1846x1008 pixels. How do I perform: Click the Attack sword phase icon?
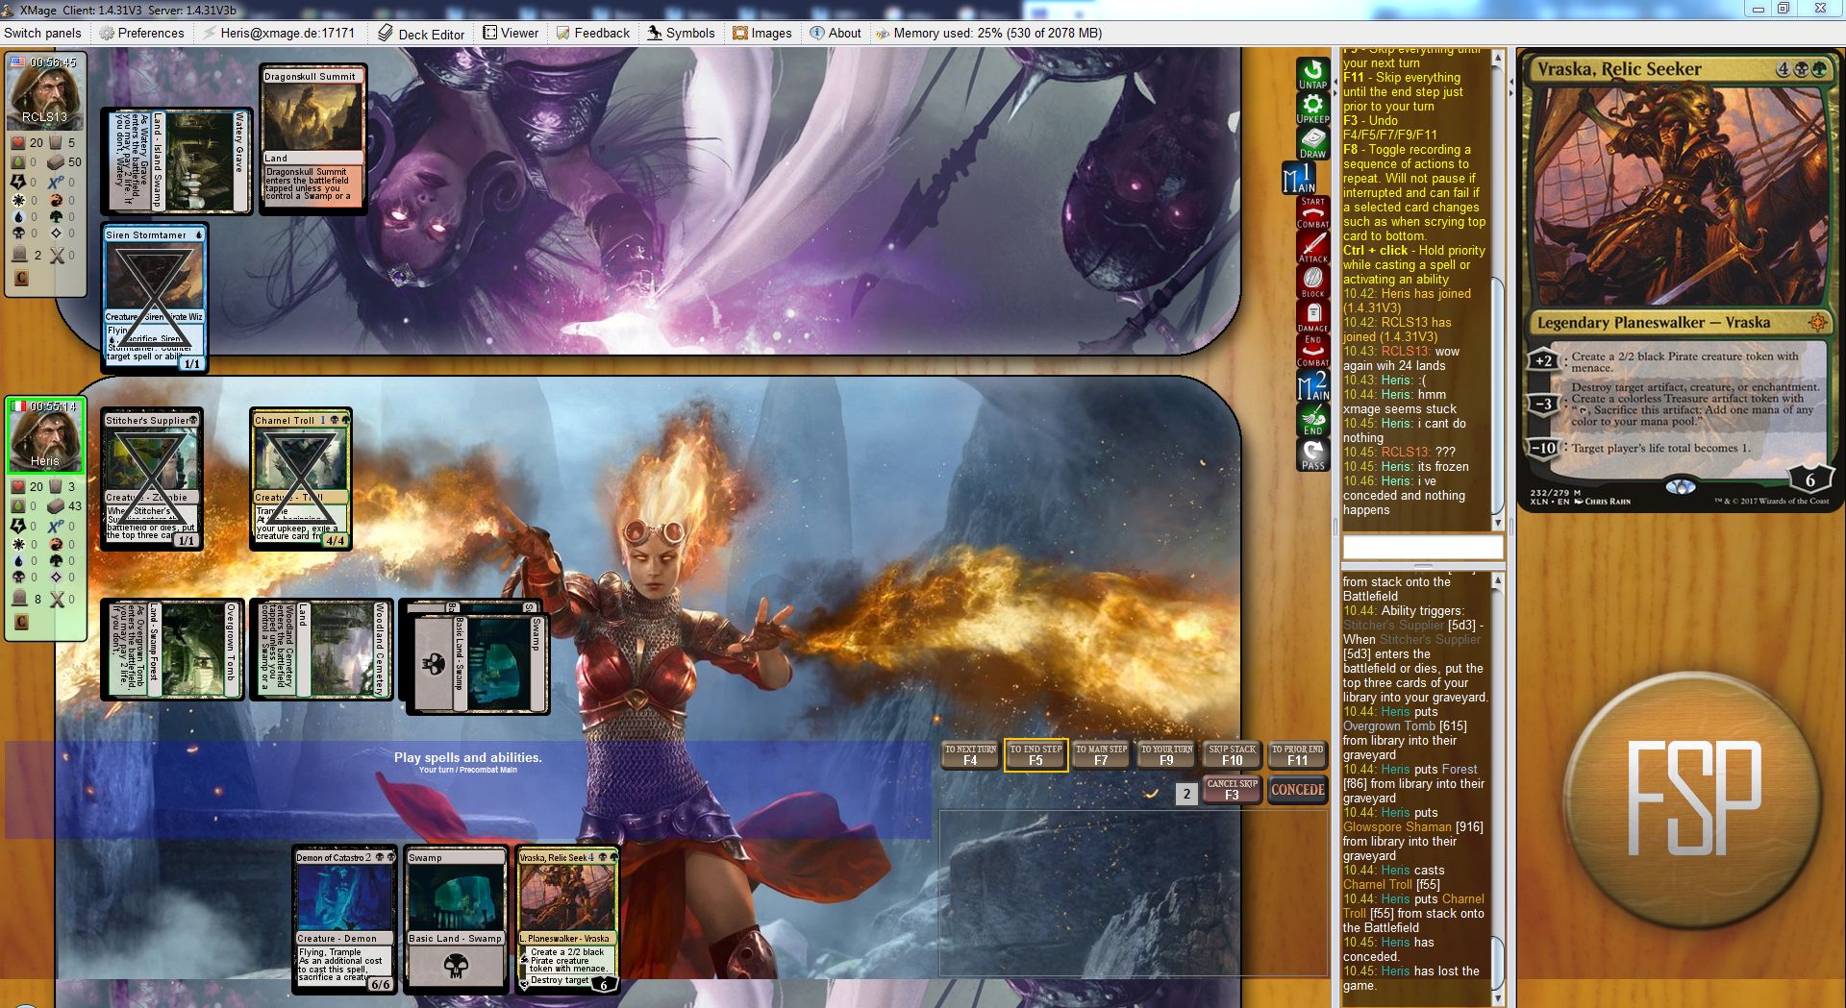point(1312,248)
